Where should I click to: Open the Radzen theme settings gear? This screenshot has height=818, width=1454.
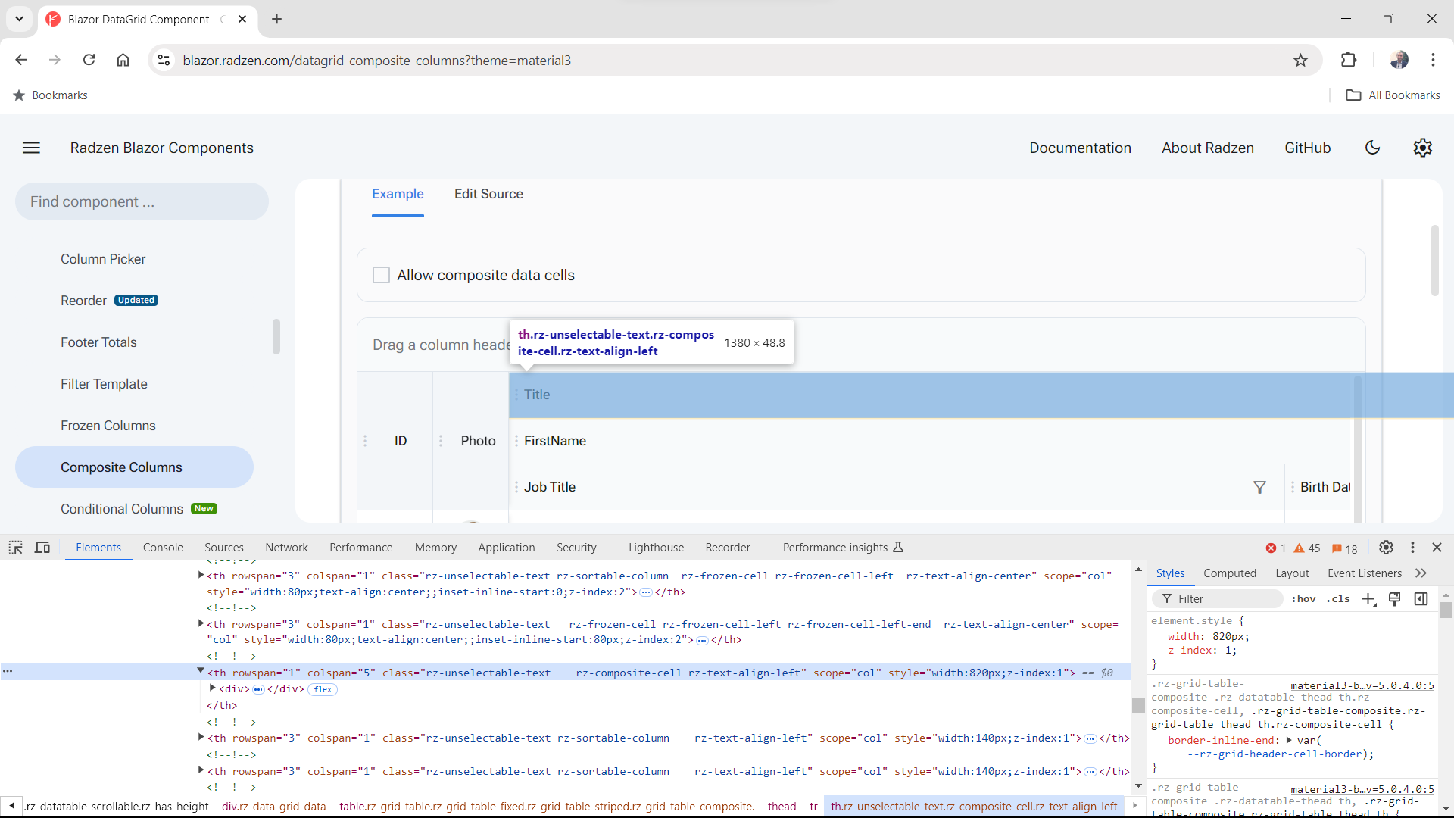tap(1422, 148)
